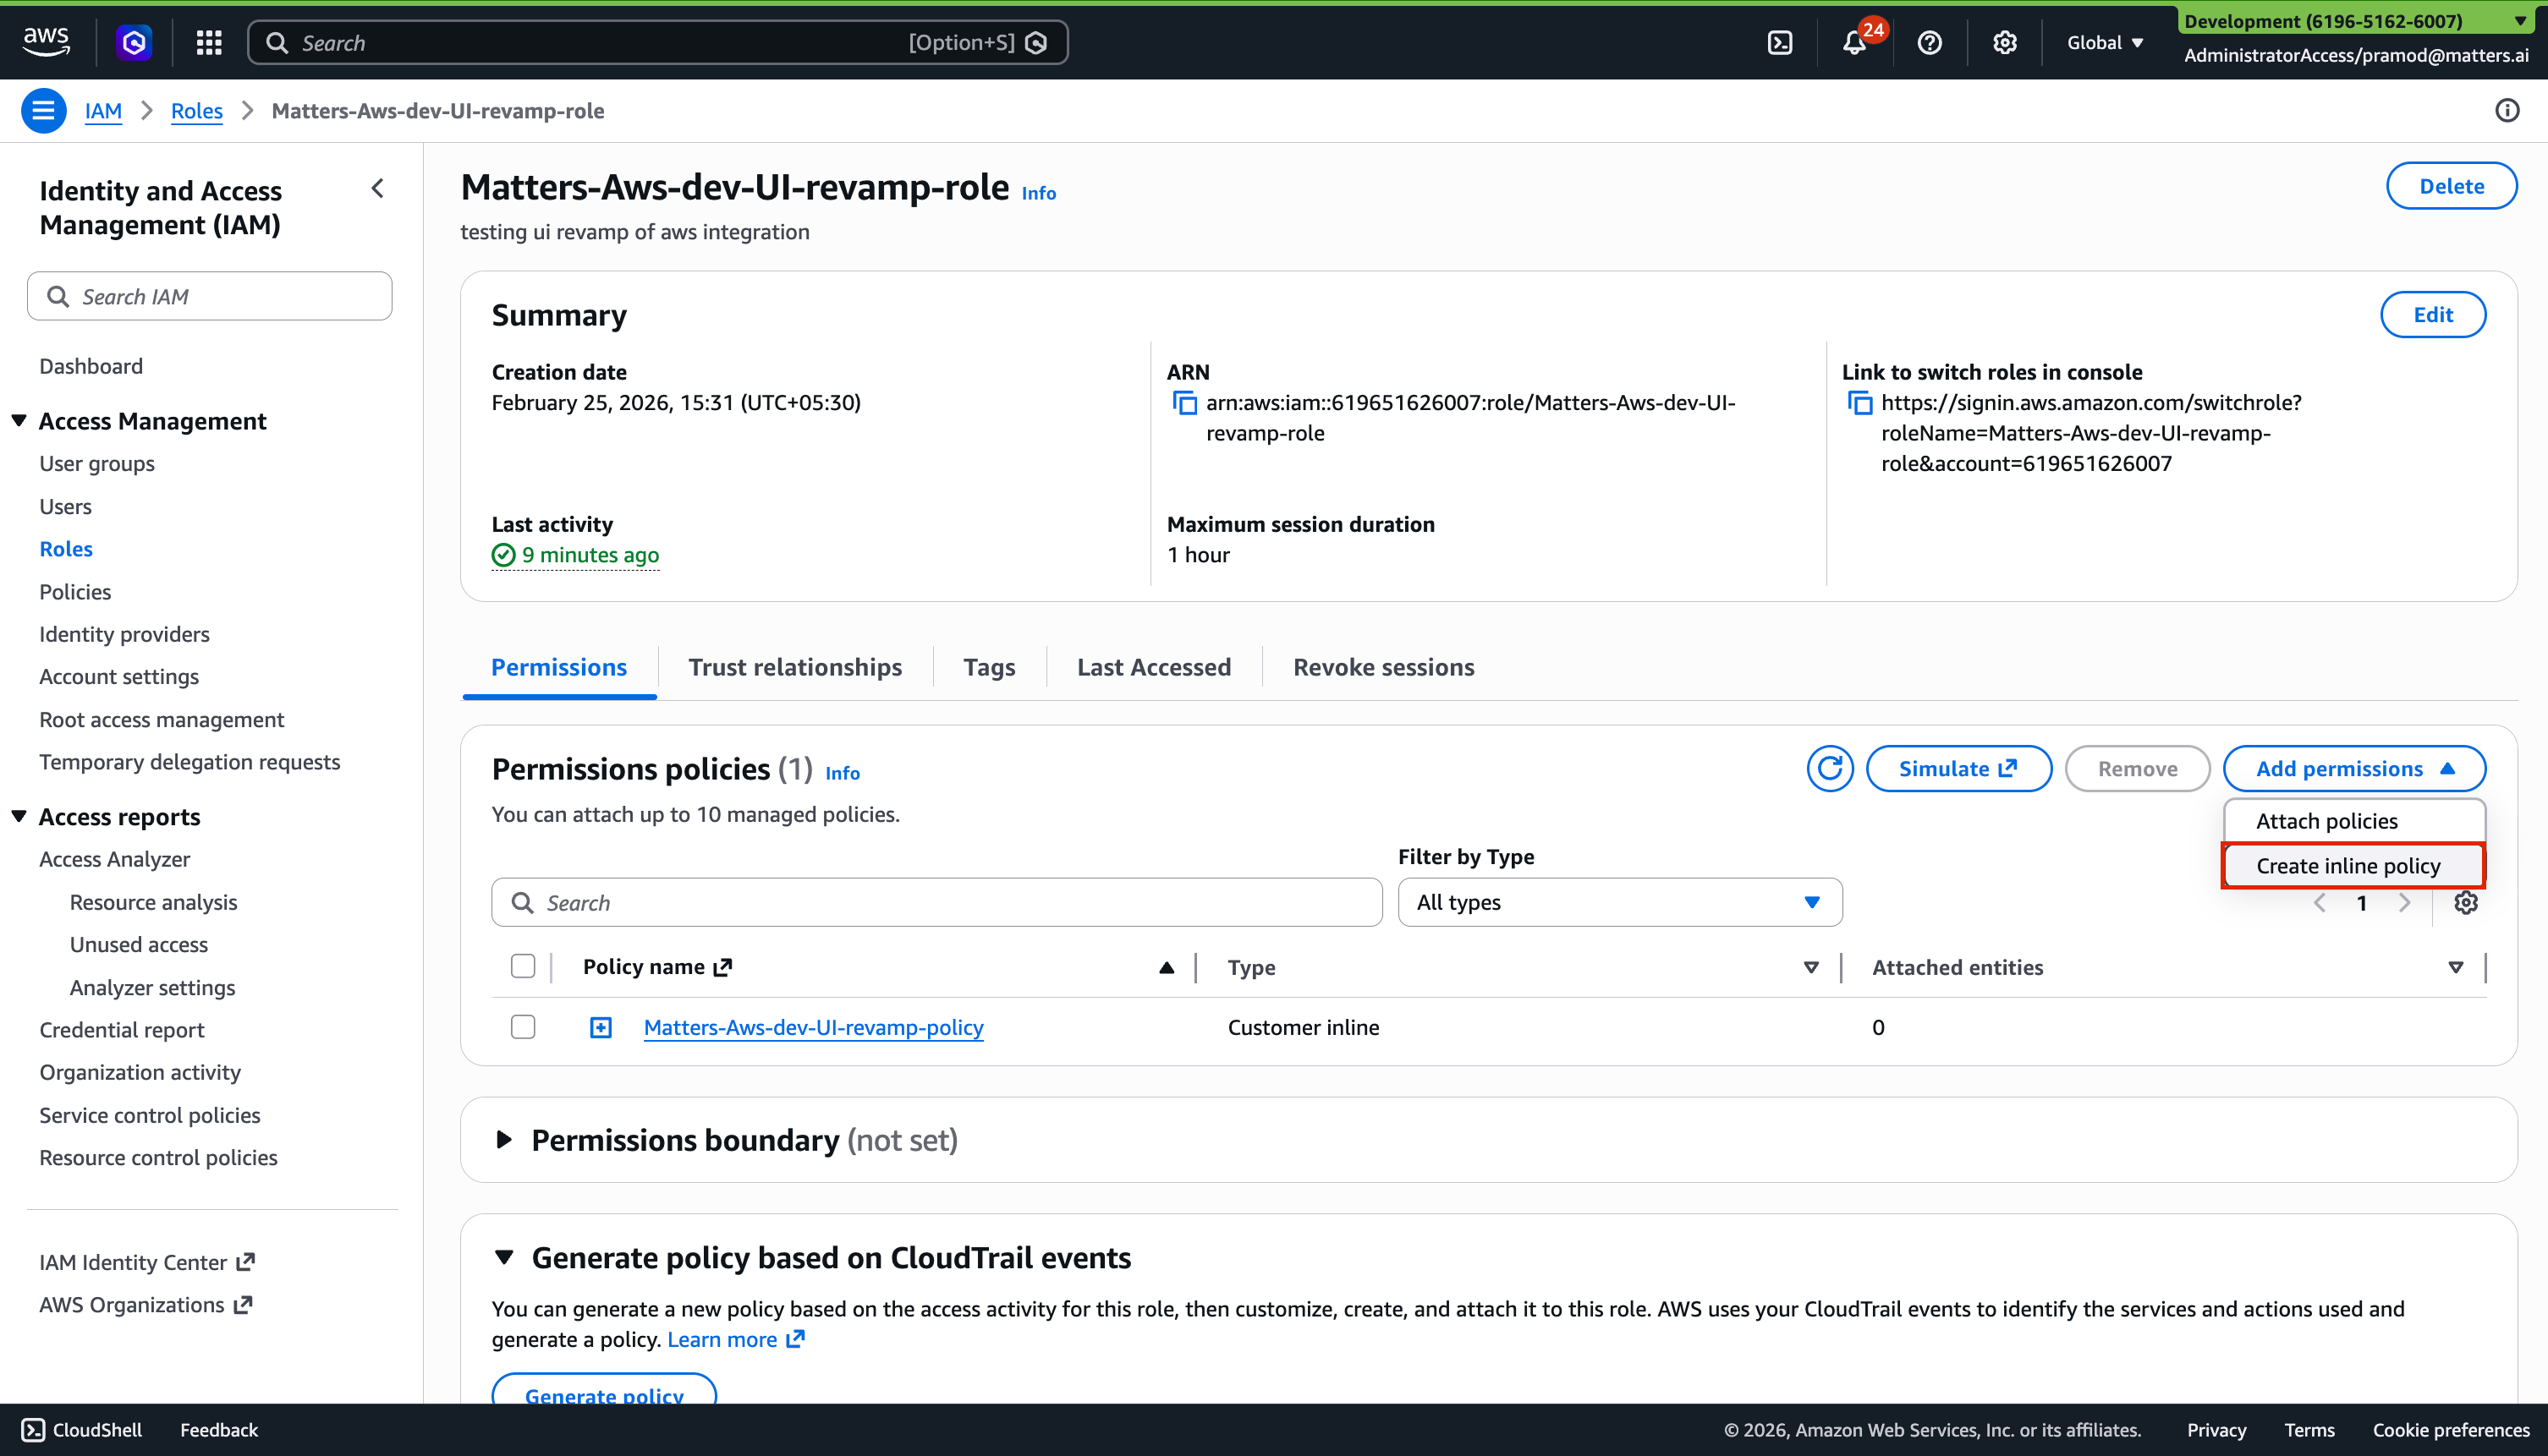Open the Global region selector
This screenshot has width=2548, height=1456.
coord(2105,42)
